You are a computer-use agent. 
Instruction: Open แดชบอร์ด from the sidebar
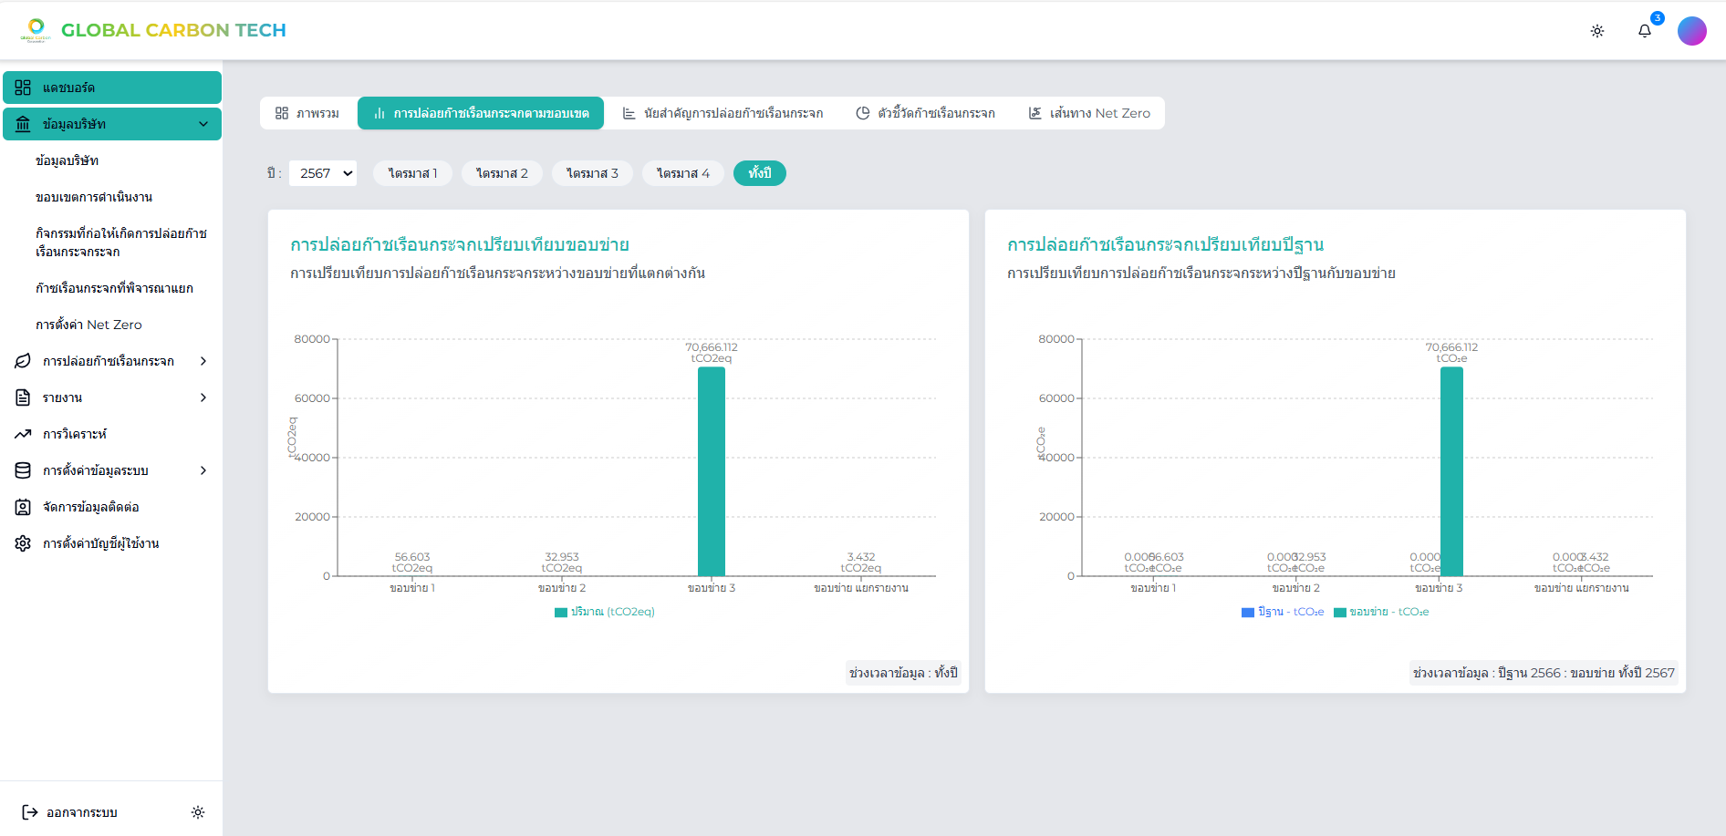coord(111,88)
